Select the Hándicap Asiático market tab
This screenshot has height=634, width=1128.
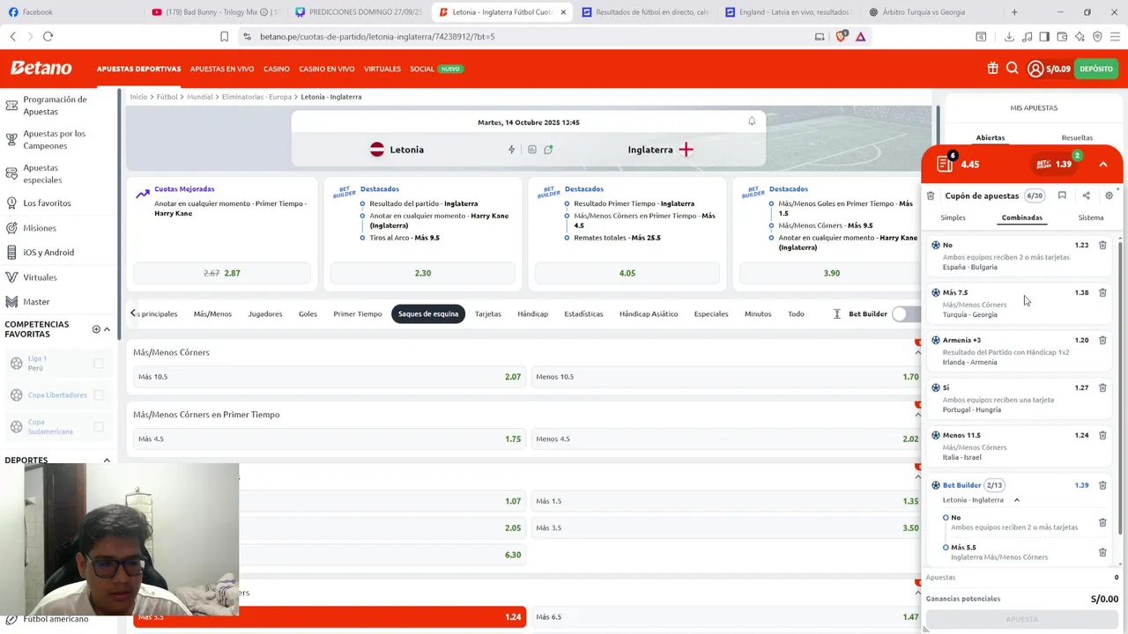pos(649,313)
